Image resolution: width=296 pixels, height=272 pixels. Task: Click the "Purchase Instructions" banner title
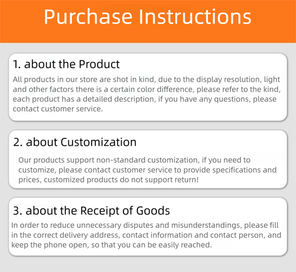[x=147, y=17]
